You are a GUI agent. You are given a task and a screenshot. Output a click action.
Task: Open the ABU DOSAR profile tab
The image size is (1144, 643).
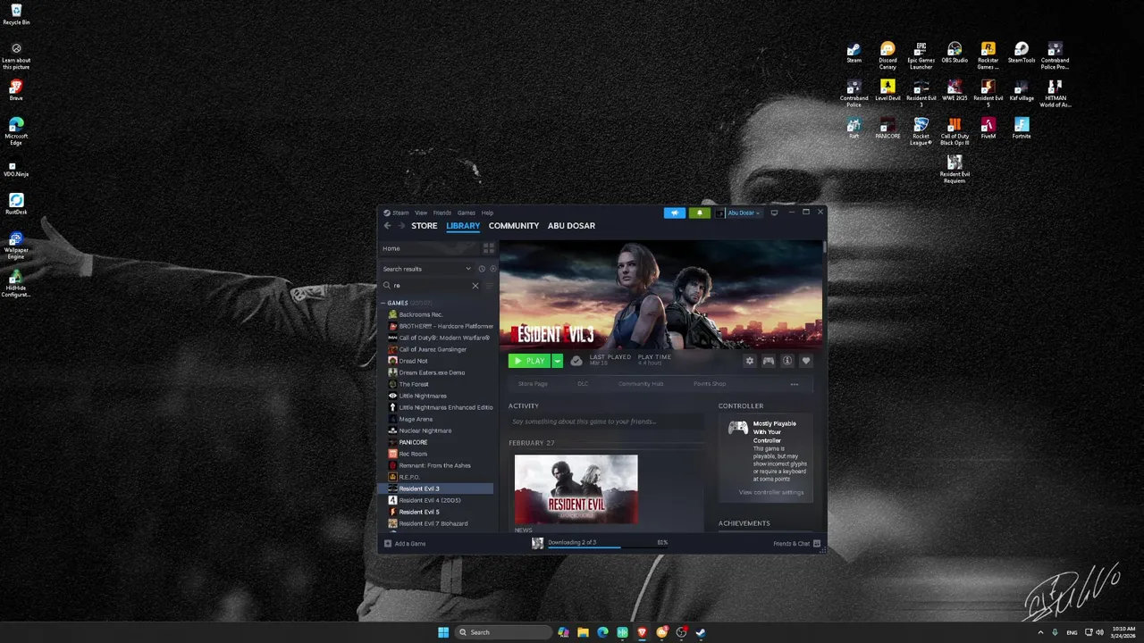(x=571, y=226)
